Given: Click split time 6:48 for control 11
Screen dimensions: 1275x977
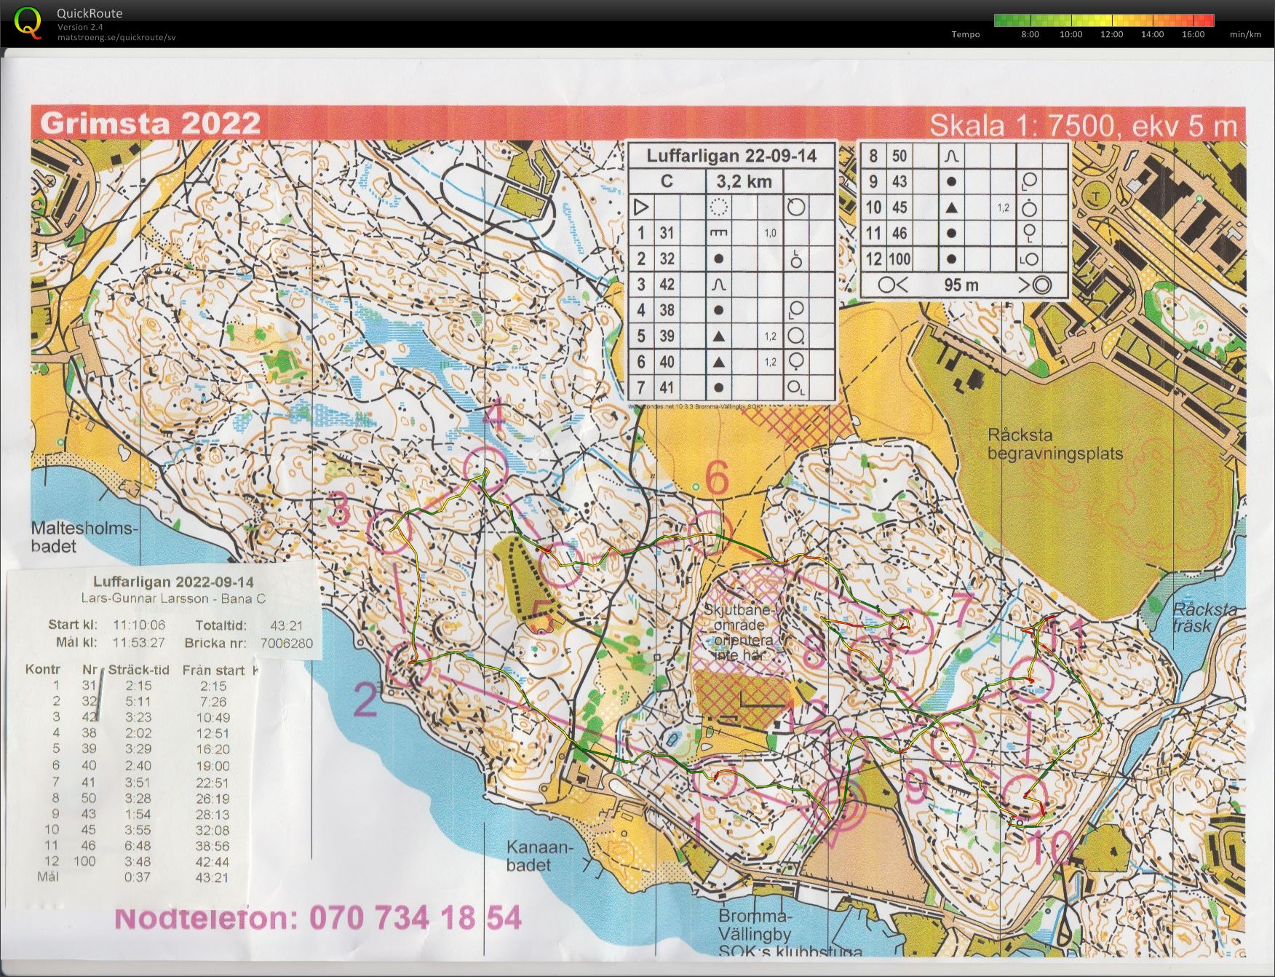Looking at the screenshot, I should click(138, 845).
